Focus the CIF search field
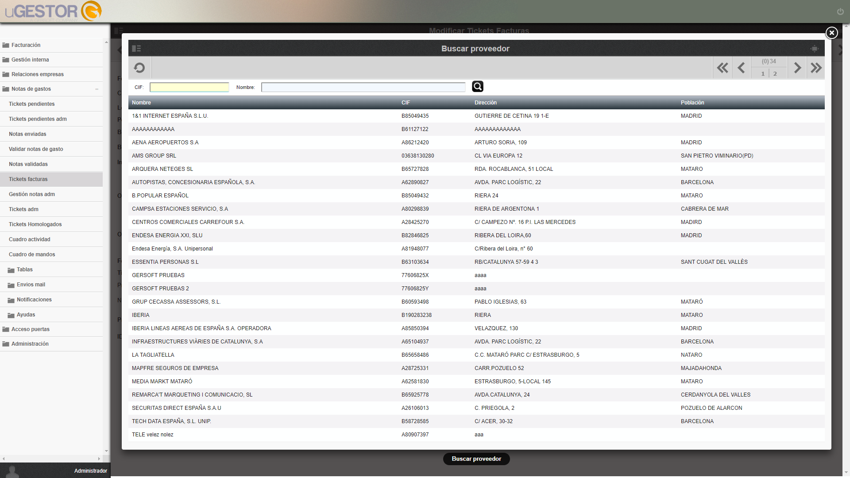The width and height of the screenshot is (850, 478). (x=189, y=87)
